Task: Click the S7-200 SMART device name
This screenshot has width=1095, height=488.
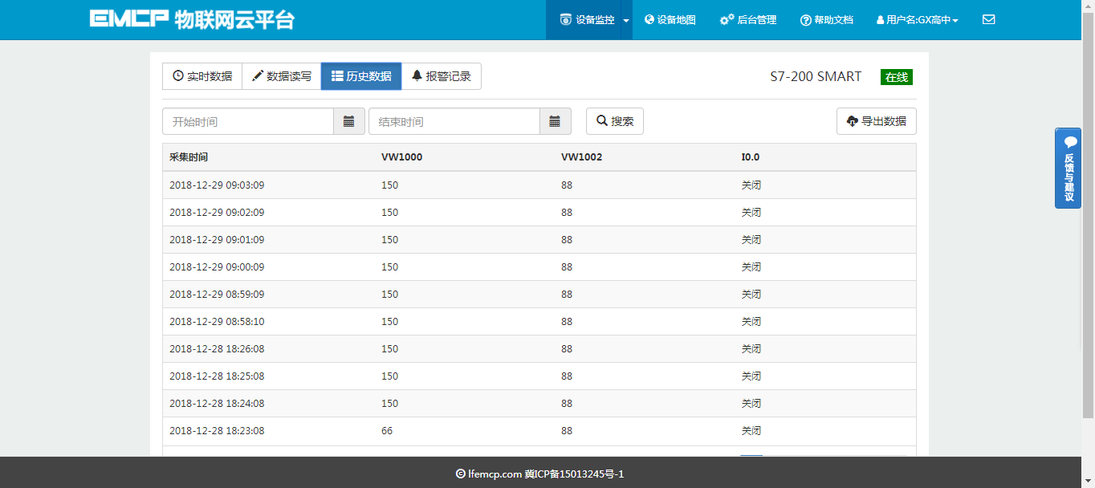Action: [x=816, y=77]
